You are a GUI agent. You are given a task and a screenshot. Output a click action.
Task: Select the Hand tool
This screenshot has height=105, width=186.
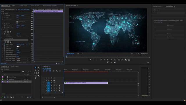[38, 76]
